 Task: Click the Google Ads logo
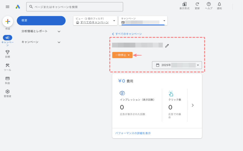(18, 7)
